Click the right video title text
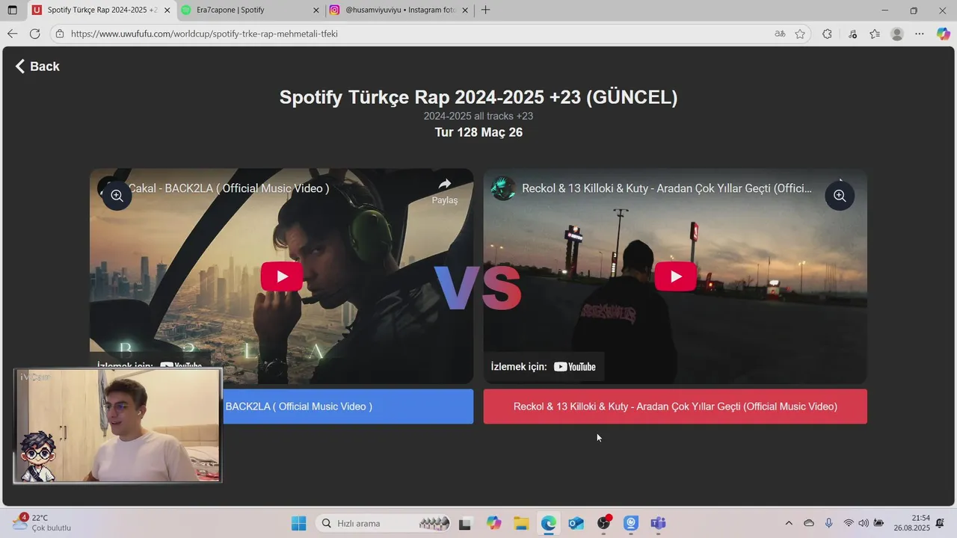 click(x=667, y=188)
